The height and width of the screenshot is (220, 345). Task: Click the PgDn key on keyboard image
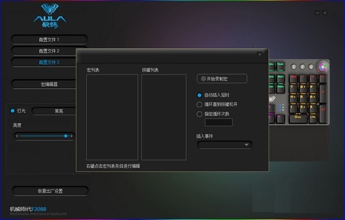[x=281, y=88]
